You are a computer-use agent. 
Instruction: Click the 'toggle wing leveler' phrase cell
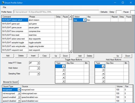pos(42,46)
